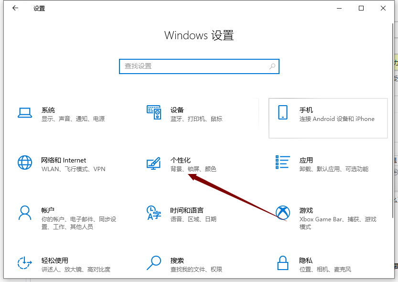Image resolution: width=398 pixels, height=282 pixels.
Task: Click the 搜索 category magnifier icon
Action: [x=153, y=263]
